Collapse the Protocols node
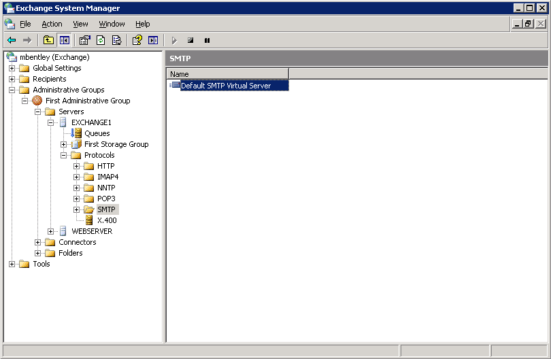Viewport: 551px width, 359px height. [x=64, y=155]
